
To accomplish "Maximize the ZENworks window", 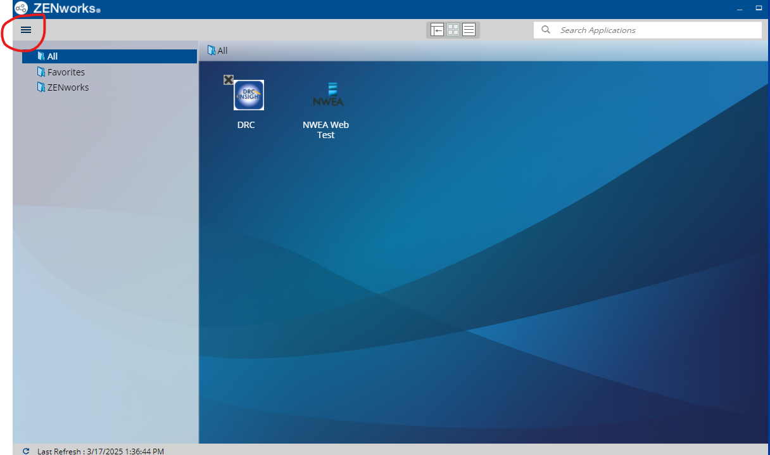I will [x=759, y=8].
